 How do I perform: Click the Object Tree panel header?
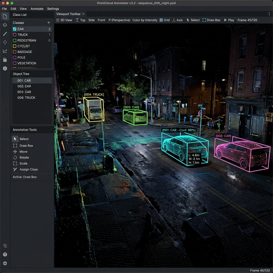coord(21,74)
